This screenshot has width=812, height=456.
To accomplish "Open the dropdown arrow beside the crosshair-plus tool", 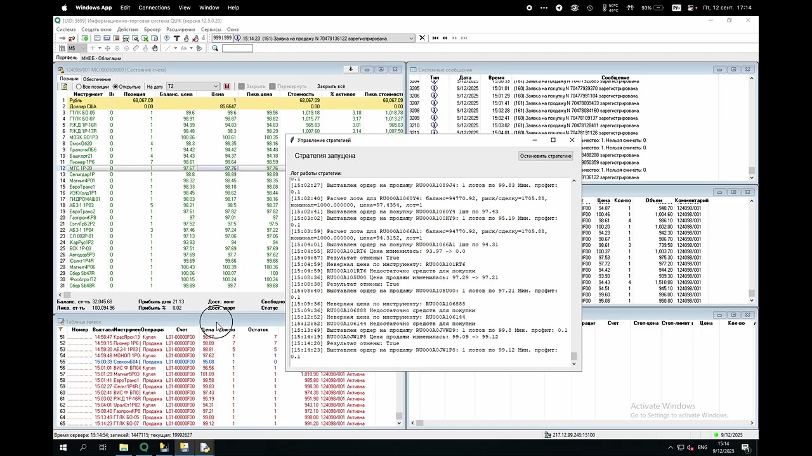I will point(100,48).
